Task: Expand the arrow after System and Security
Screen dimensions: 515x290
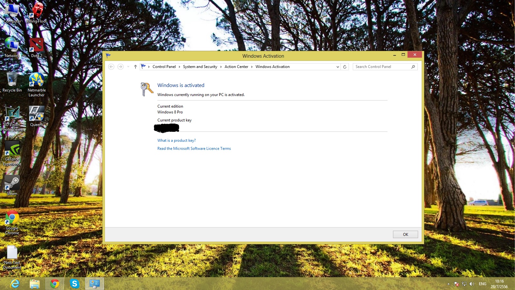Action: (x=221, y=67)
